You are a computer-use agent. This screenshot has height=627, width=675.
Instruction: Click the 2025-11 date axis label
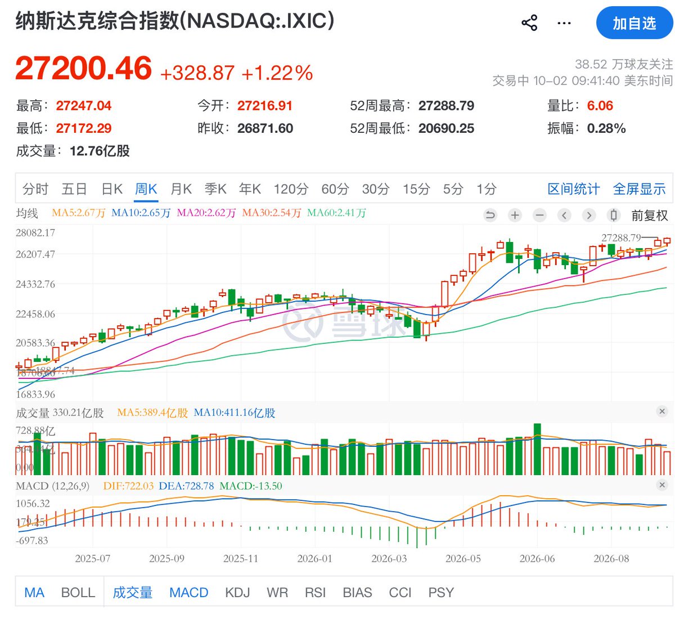point(241,559)
